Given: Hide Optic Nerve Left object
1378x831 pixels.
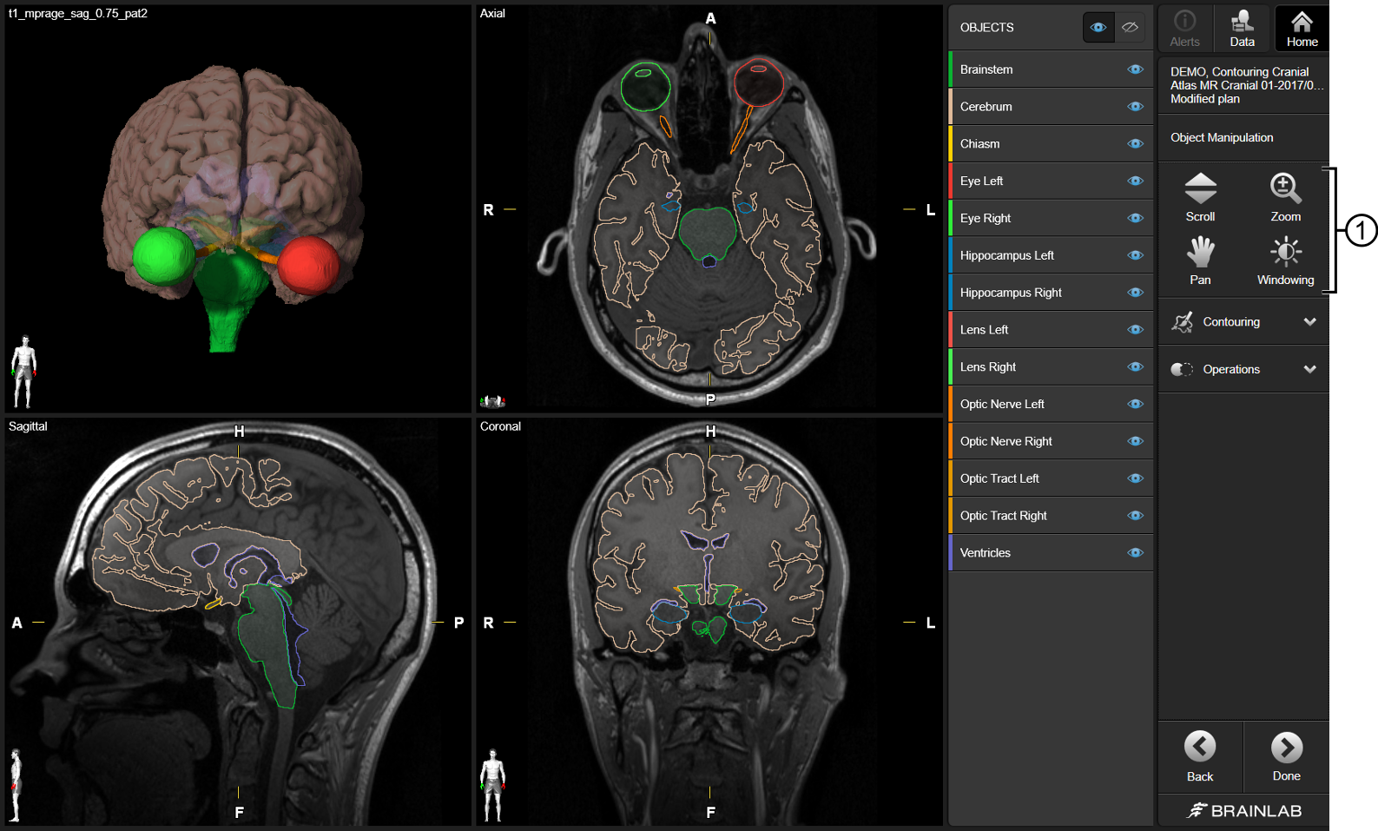Looking at the screenshot, I should tap(1135, 404).
